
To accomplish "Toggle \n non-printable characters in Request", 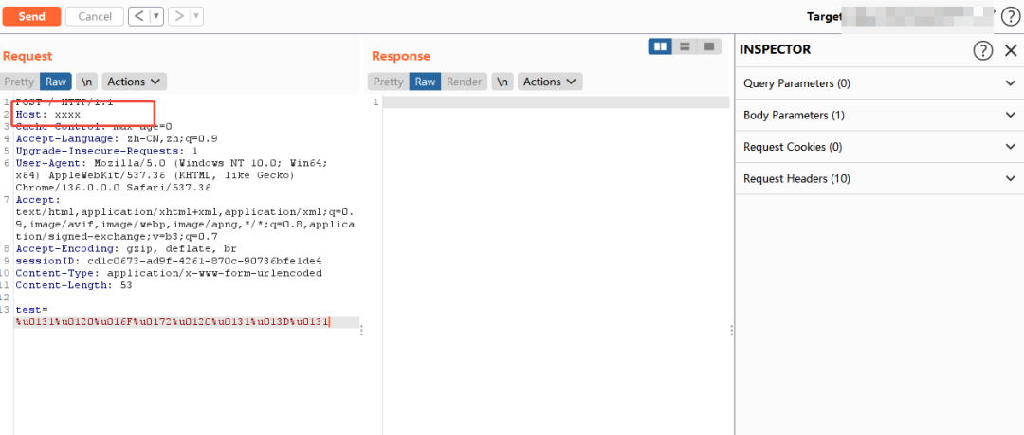I will pos(86,82).
